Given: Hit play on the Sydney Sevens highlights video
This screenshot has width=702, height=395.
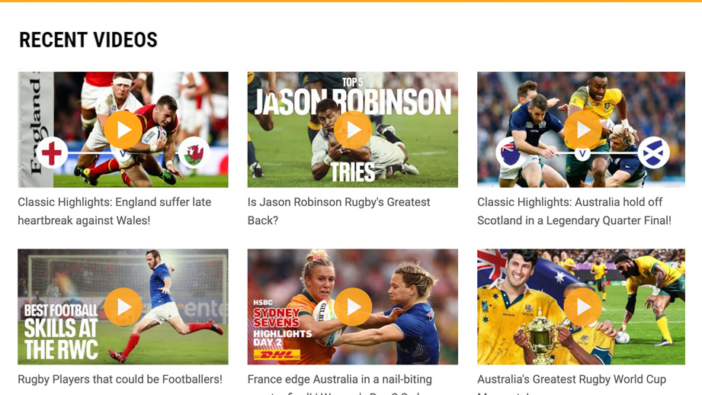Looking at the screenshot, I should coord(353,307).
